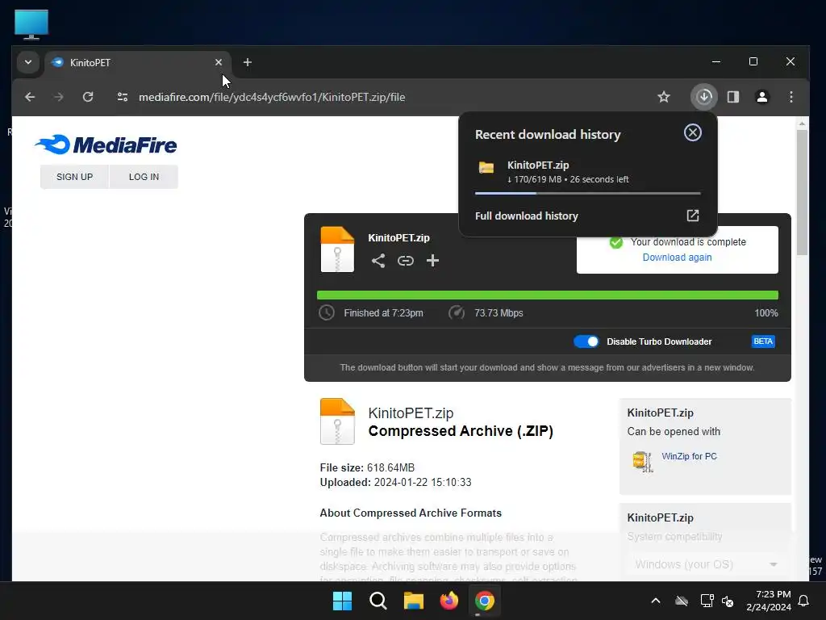Open the WinZip for PC link
This screenshot has width=826, height=620.
[689, 456]
